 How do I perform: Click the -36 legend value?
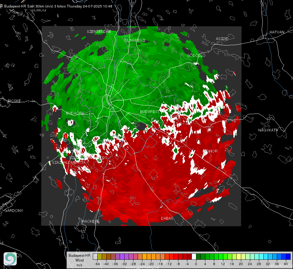[115, 264]
